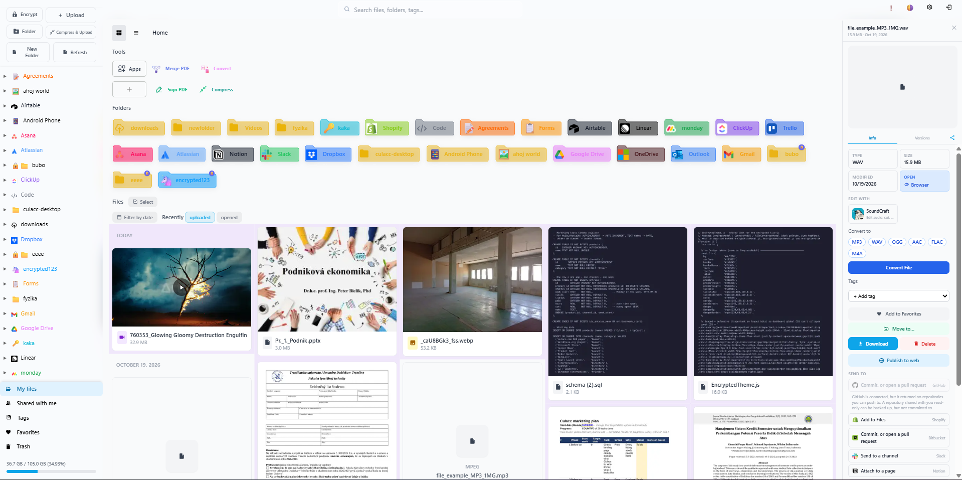Open the encrypted123 unicorn folder tile
962x480 pixels.
[x=187, y=180]
